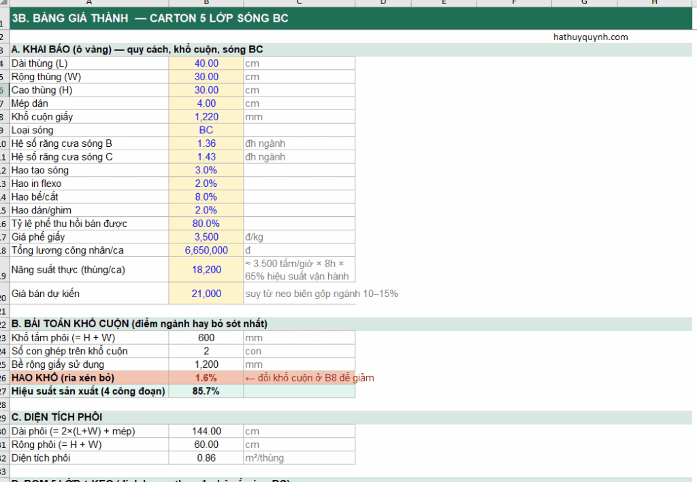Click 'suy từ neo biên gộp ngành' note
Image resolution: width=697 pixels, height=482 pixels.
[x=321, y=294]
